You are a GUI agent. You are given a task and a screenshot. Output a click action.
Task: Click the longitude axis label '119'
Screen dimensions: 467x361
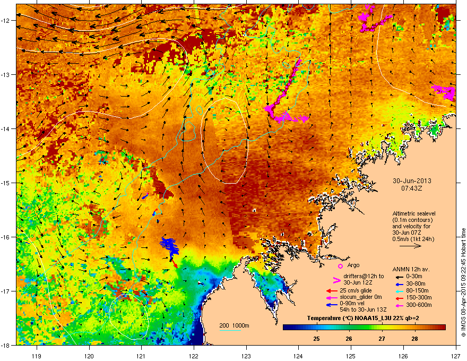37,356
